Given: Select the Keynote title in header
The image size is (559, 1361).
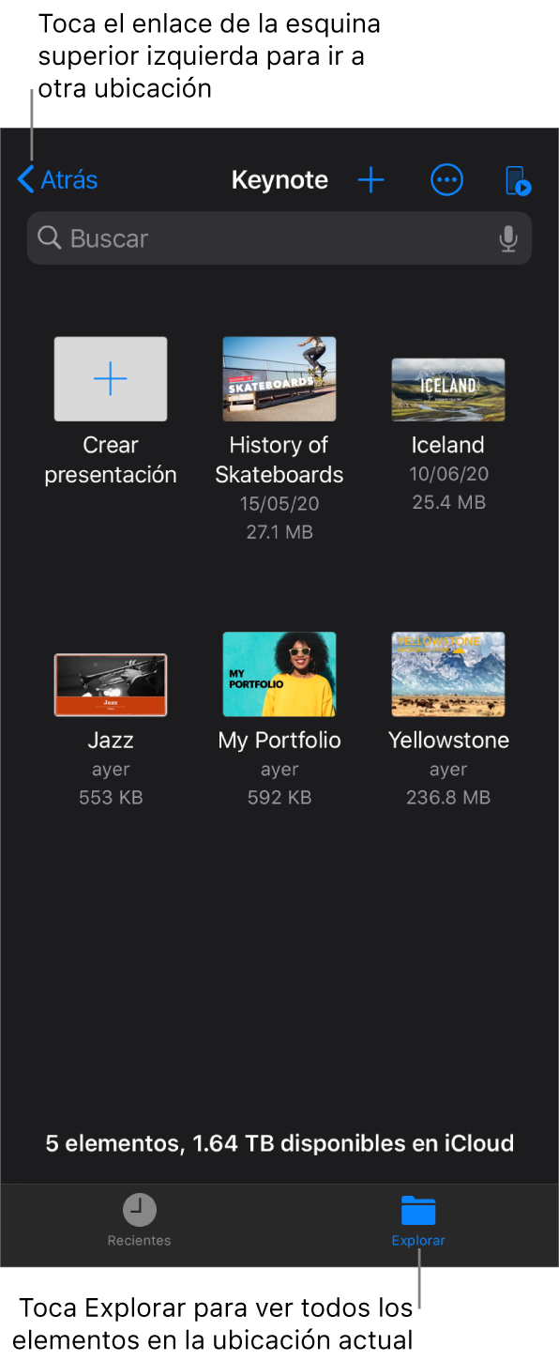Looking at the screenshot, I should [279, 180].
